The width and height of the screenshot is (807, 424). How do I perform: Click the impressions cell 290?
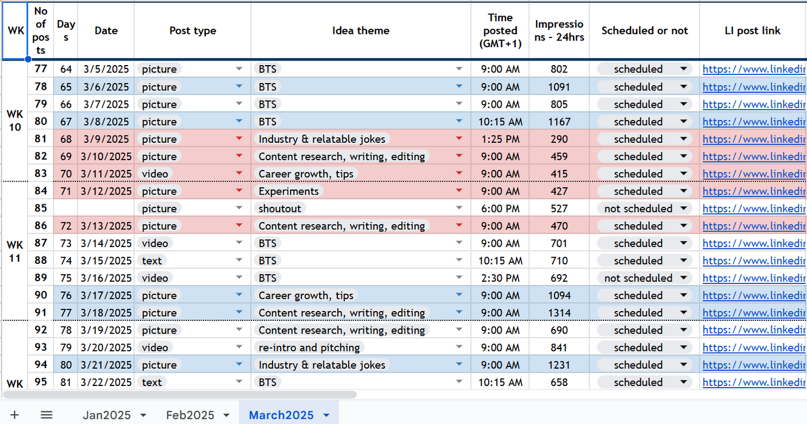(559, 139)
